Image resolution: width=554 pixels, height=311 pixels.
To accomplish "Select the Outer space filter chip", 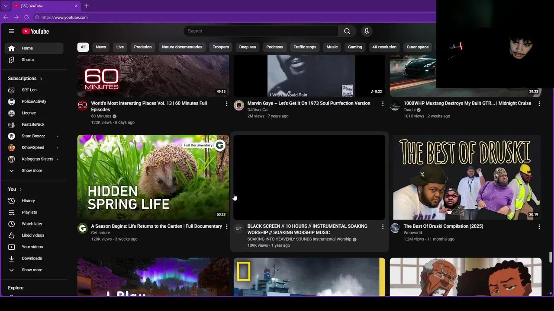I will tap(418, 47).
